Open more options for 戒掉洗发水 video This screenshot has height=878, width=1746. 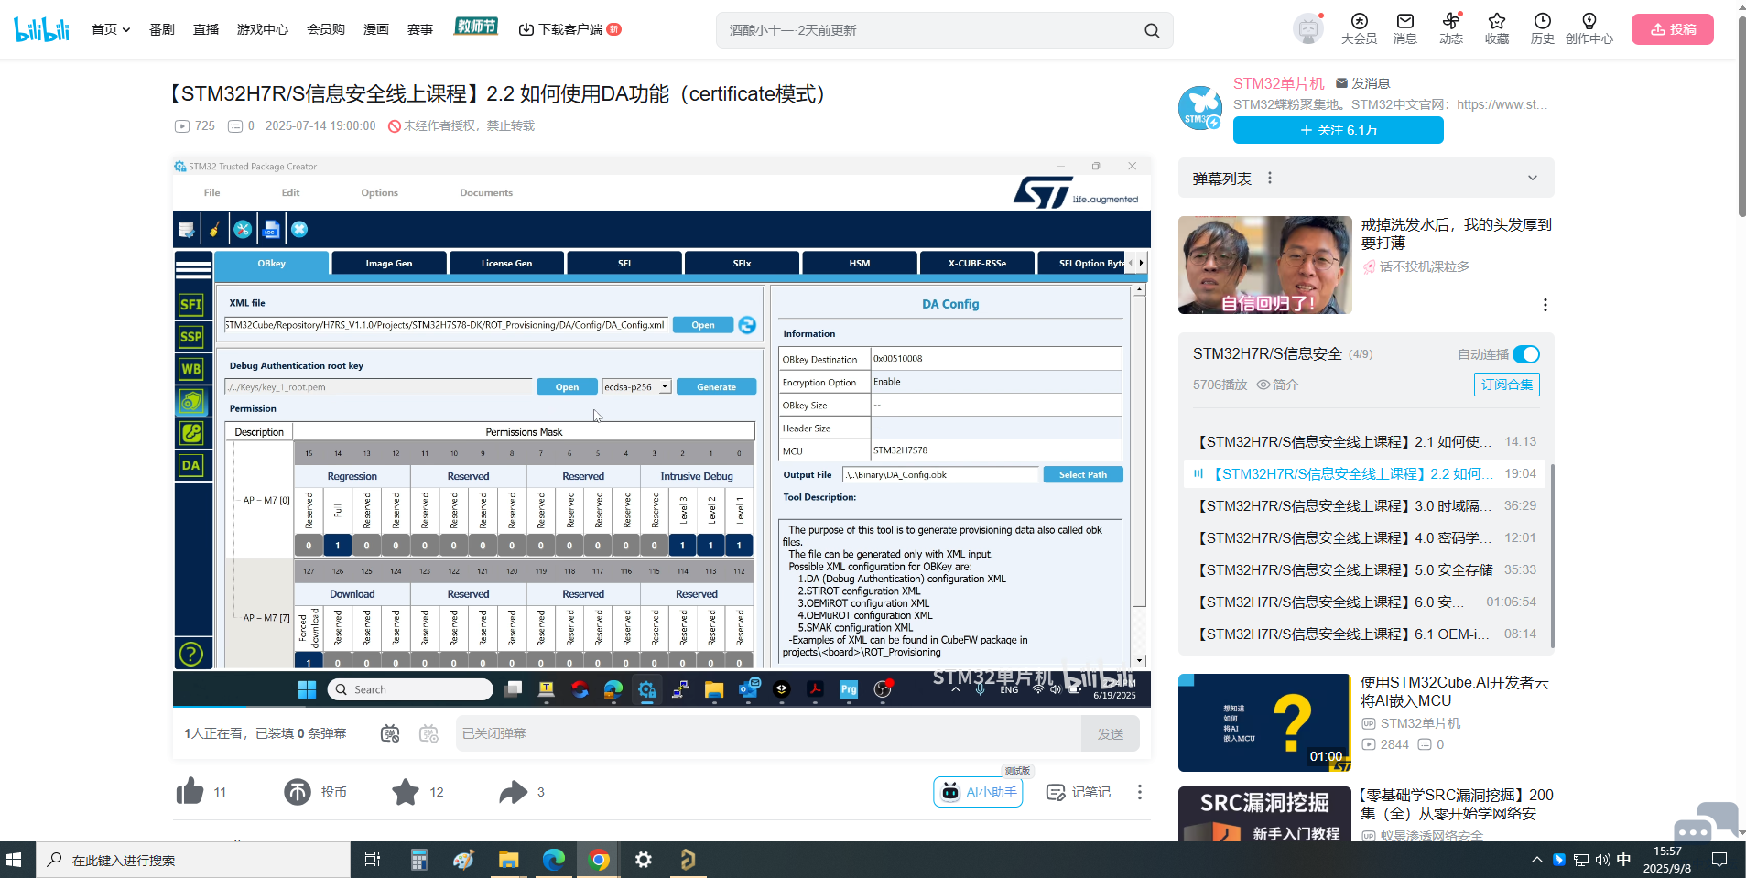(1545, 305)
